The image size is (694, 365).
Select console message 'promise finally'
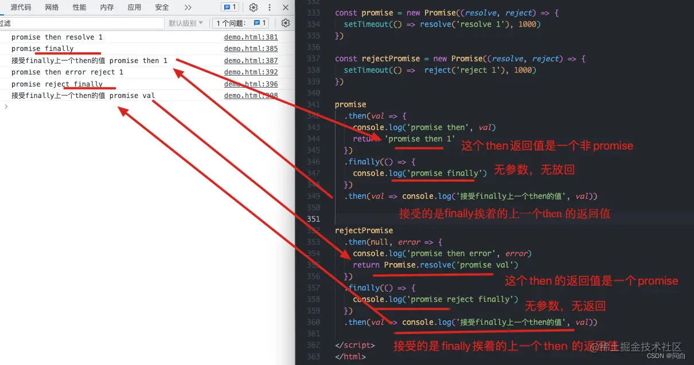pyautogui.click(x=42, y=49)
